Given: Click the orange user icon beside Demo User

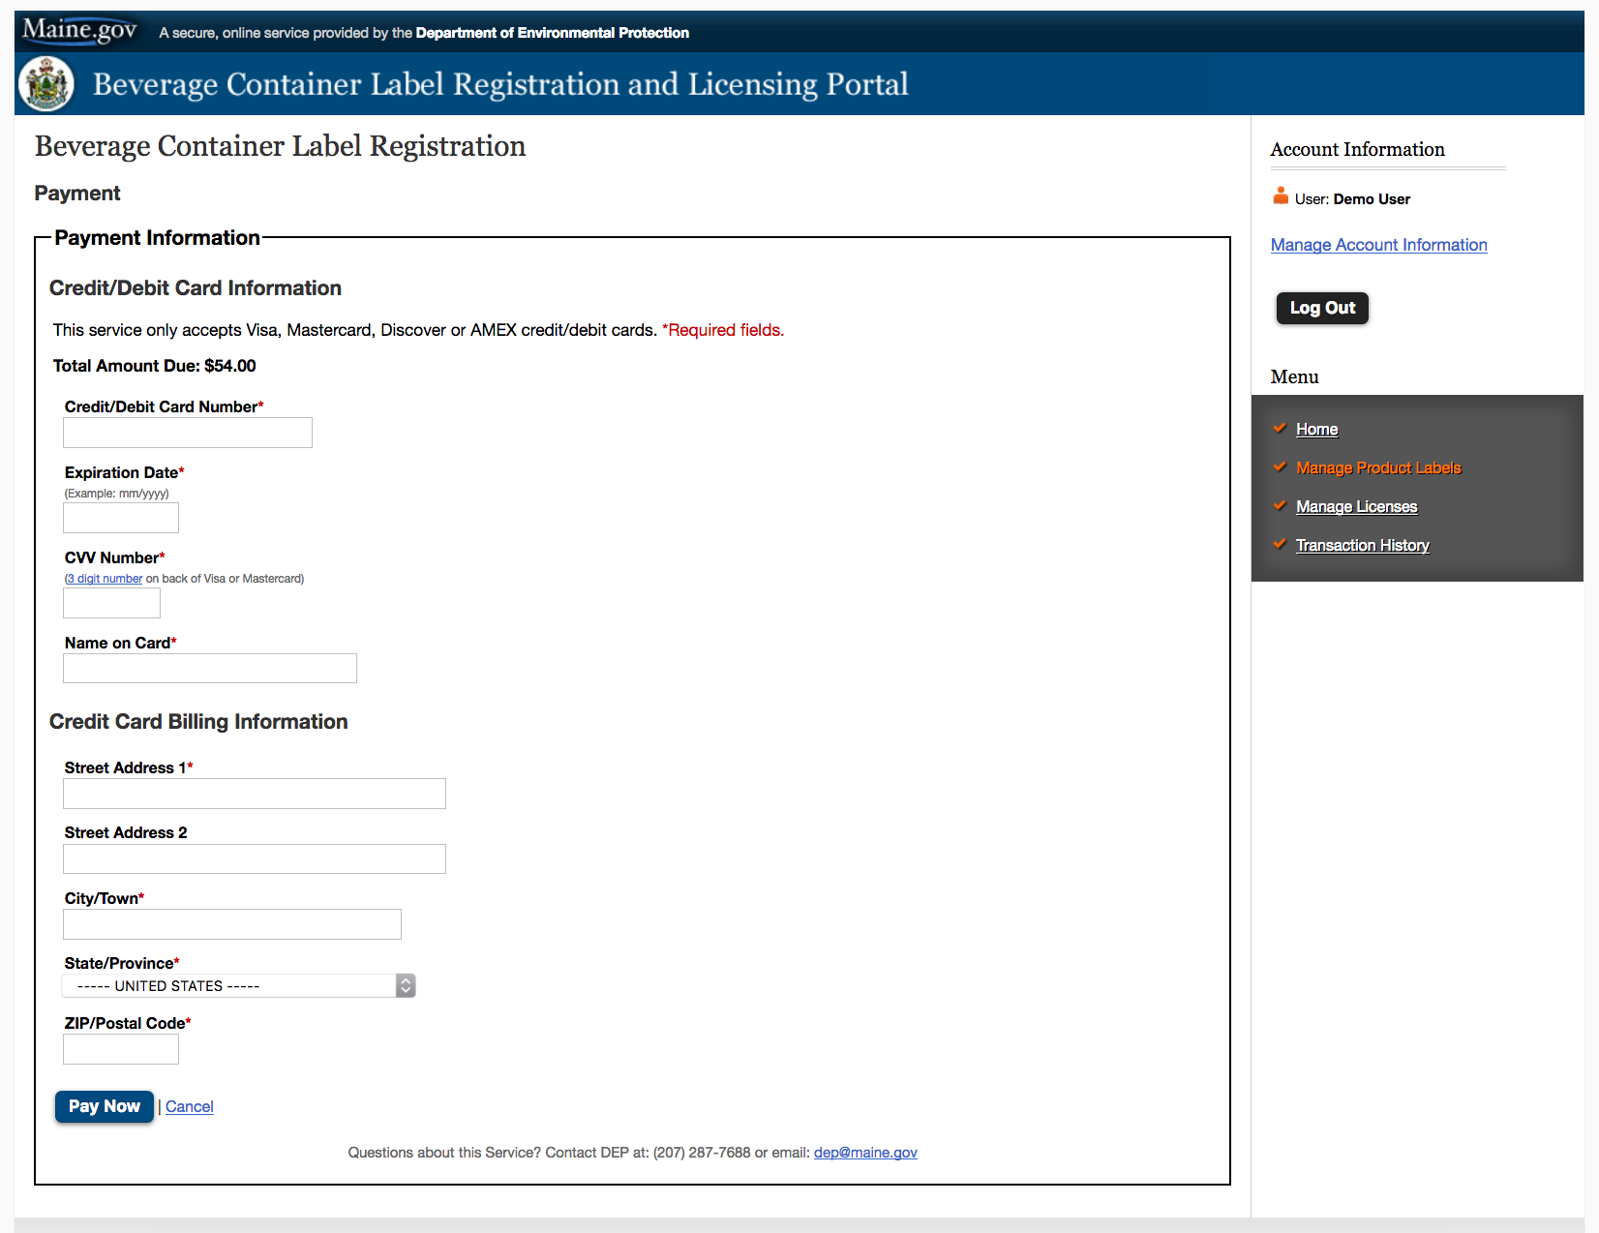Looking at the screenshot, I should (1281, 196).
